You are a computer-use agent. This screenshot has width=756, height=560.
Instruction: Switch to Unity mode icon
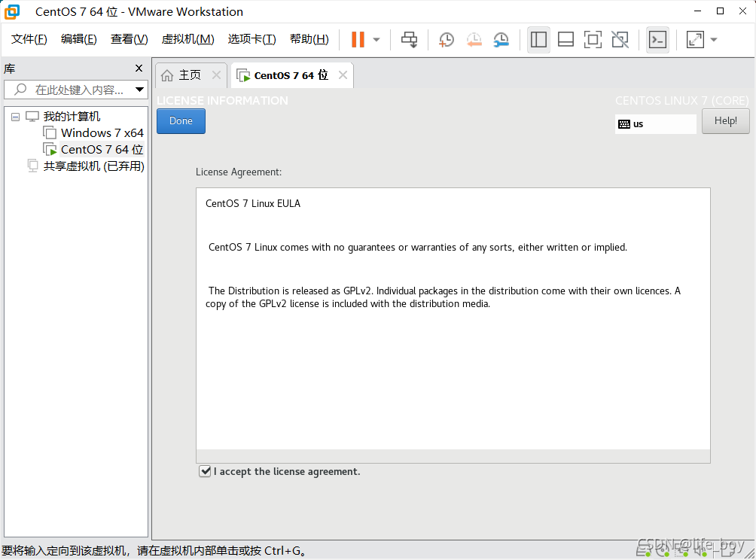[x=620, y=40]
